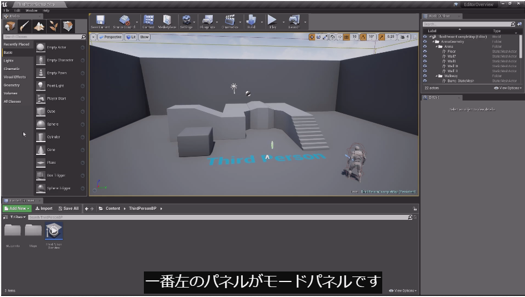Toggle visibility of Wall10 actor
Screen dimensions: 525x297
pyautogui.click(x=425, y=66)
